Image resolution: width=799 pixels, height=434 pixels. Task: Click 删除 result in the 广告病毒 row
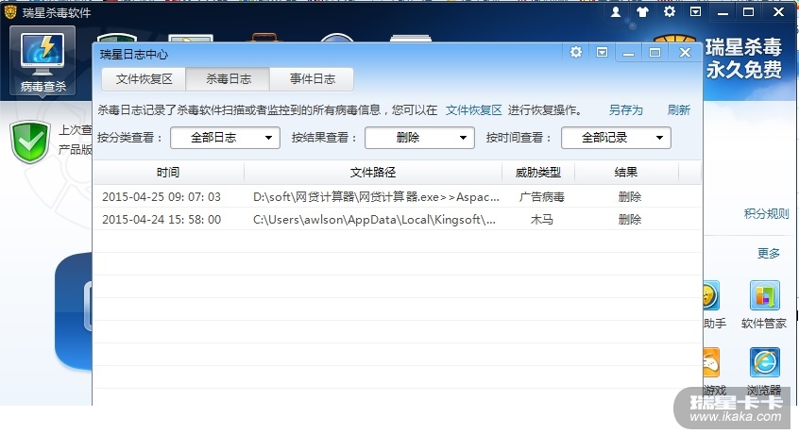coord(629,196)
